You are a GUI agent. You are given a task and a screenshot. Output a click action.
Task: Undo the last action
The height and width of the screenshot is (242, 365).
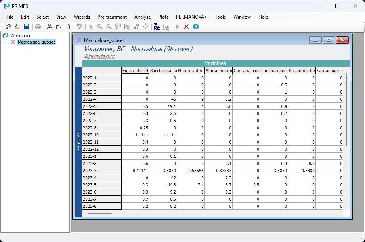point(79,27)
